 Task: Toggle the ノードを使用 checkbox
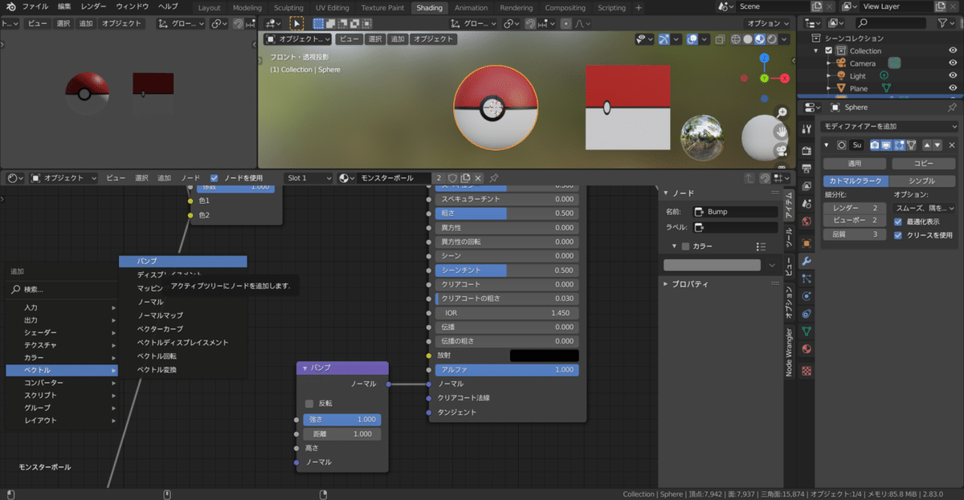click(x=214, y=177)
